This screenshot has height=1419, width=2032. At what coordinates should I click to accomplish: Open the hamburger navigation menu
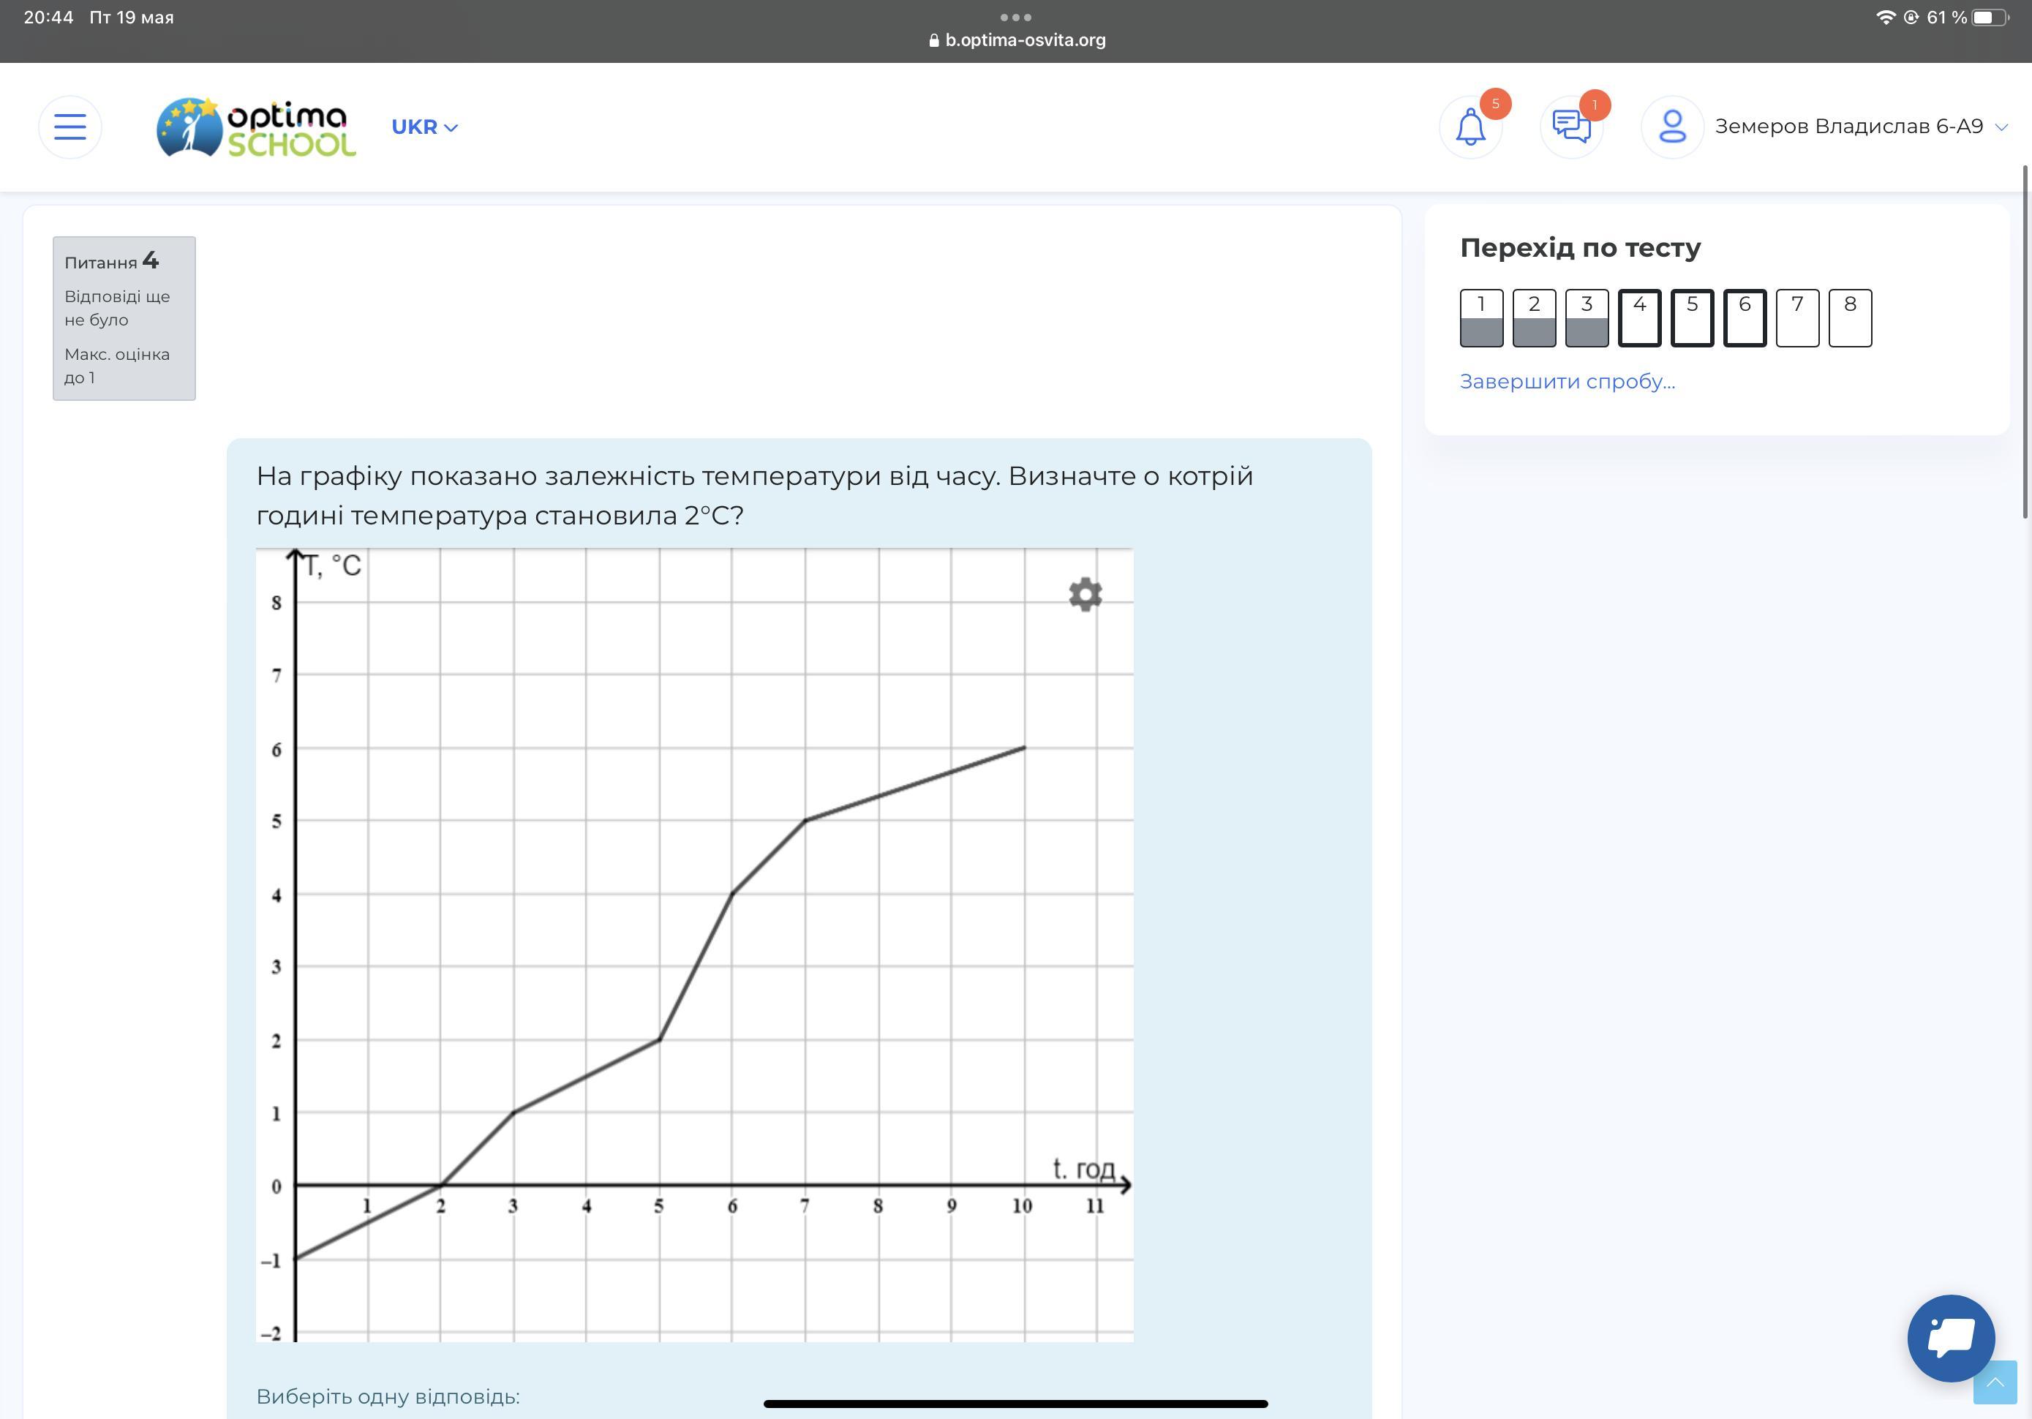click(x=70, y=127)
